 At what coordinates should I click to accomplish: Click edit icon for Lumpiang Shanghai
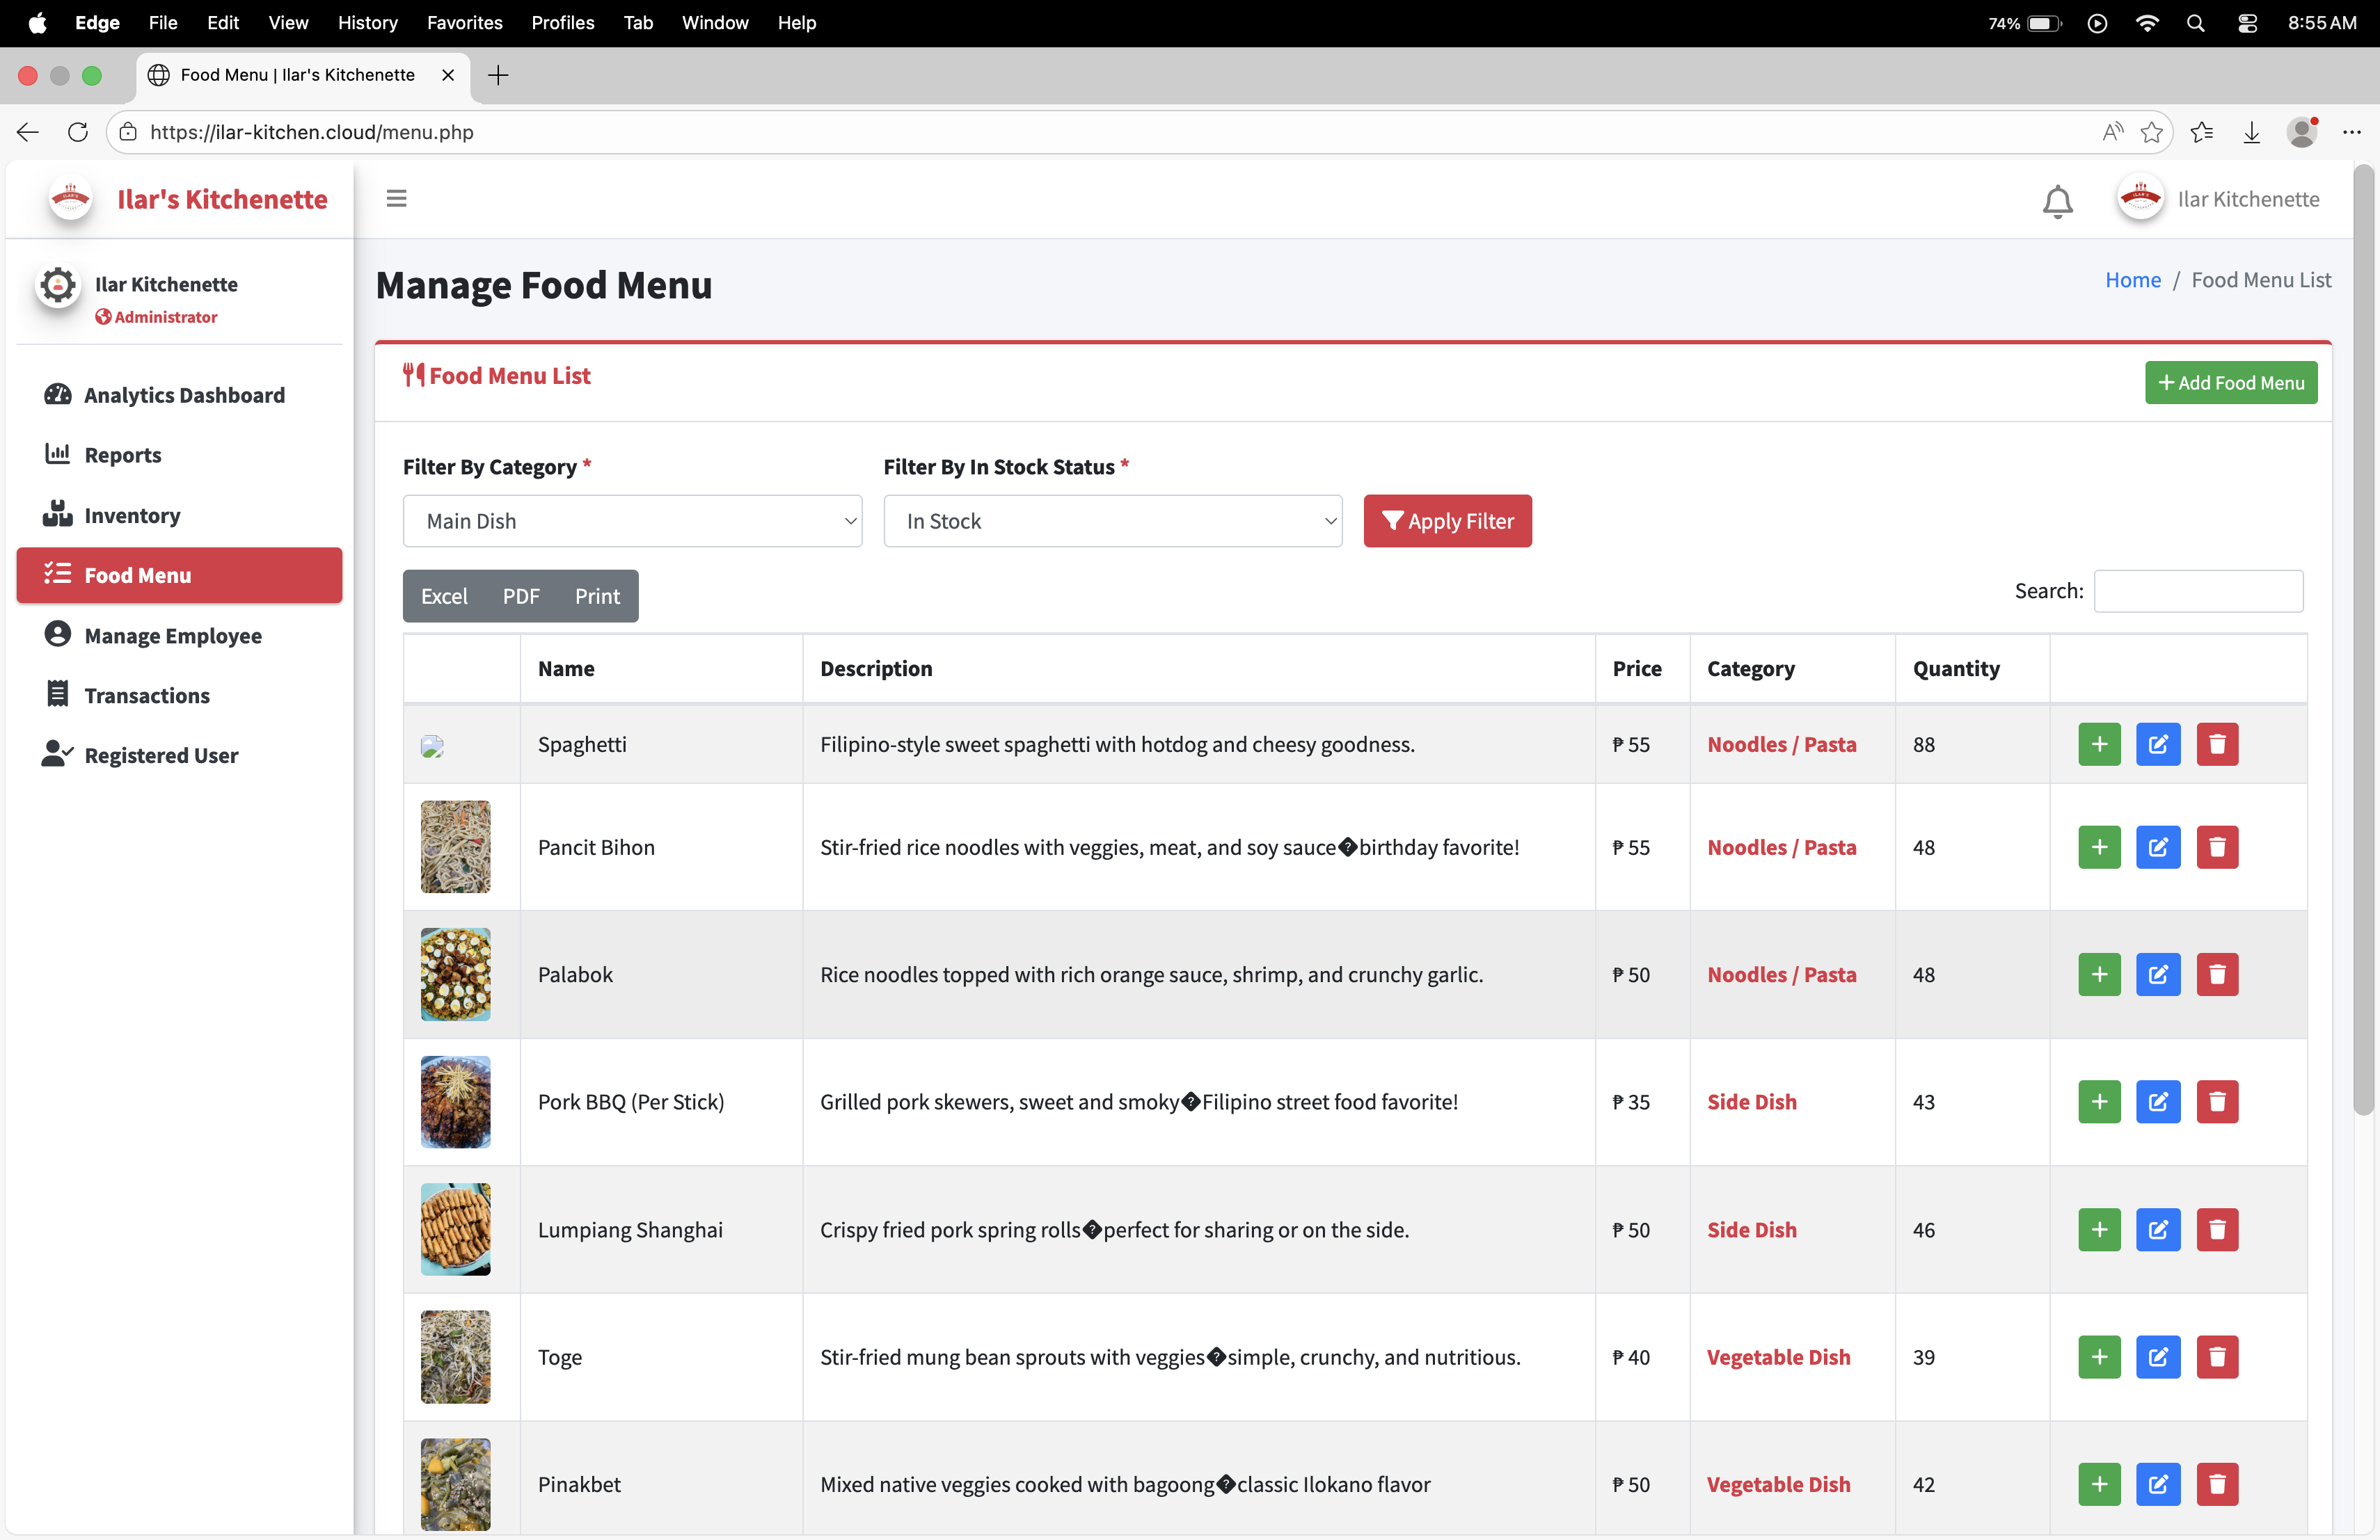2157,1229
